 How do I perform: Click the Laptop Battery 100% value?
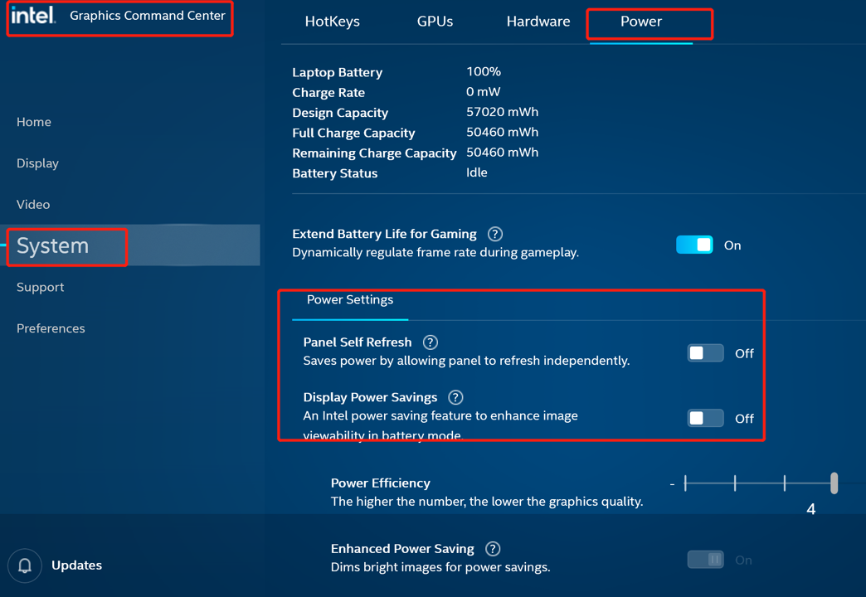pos(484,72)
